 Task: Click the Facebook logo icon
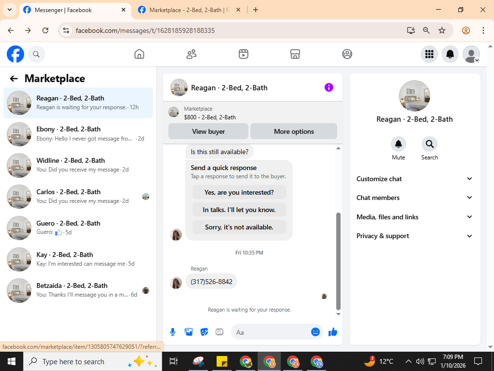click(15, 54)
